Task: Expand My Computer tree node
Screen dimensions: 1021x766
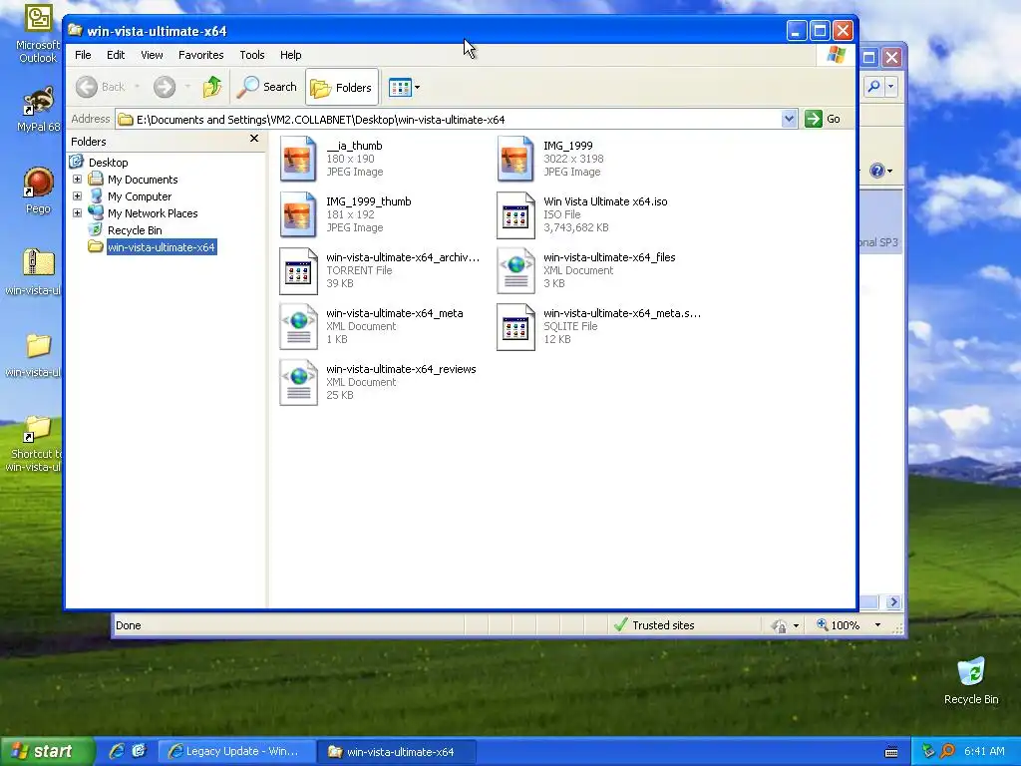Action: (77, 196)
